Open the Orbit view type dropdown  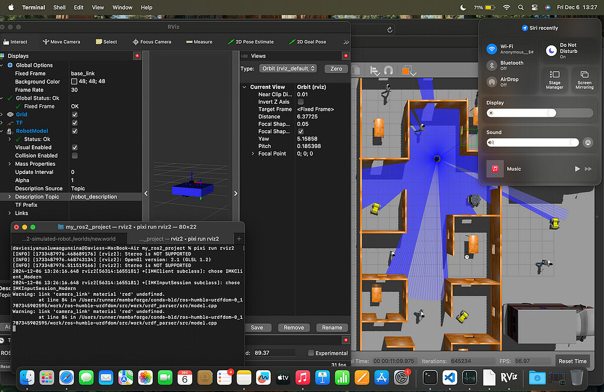288,68
